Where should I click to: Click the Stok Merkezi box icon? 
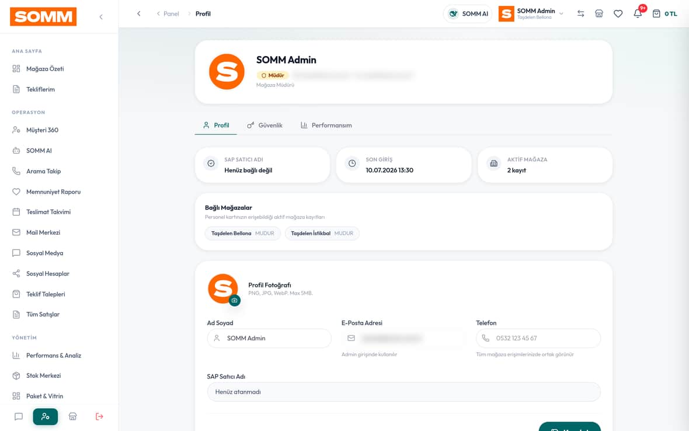(16, 376)
